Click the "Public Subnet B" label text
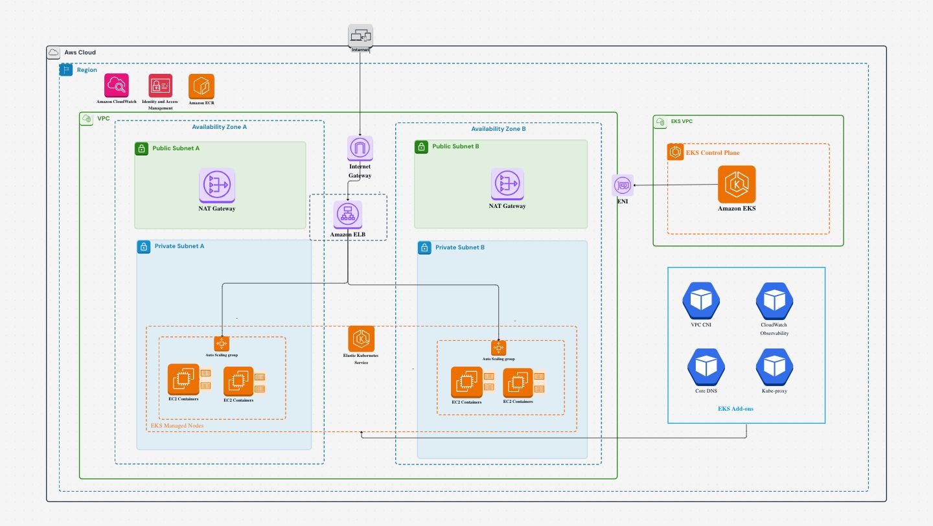The image size is (933, 526). [x=456, y=146]
